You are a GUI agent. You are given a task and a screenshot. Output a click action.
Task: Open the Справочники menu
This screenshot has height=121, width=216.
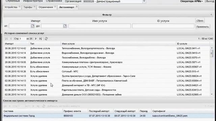54,1
